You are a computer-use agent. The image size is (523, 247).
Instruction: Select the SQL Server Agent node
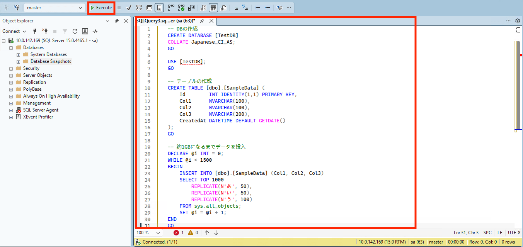[41, 110]
